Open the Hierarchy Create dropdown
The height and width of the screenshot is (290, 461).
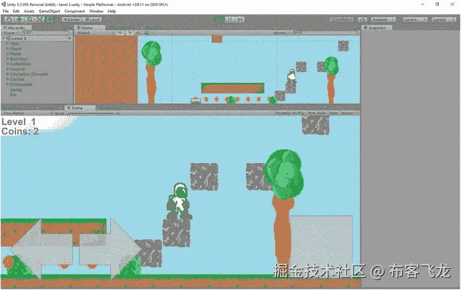tap(11, 33)
